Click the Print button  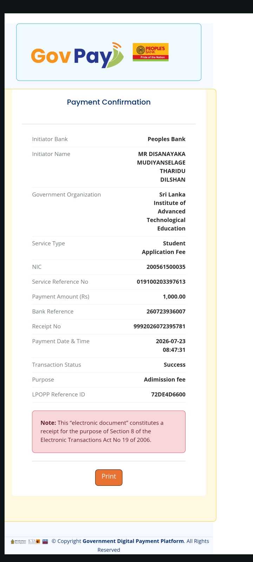(109, 477)
